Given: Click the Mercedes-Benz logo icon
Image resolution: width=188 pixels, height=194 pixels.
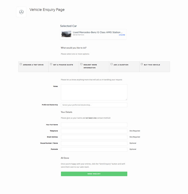Looking at the screenshot, I should 21,12.
